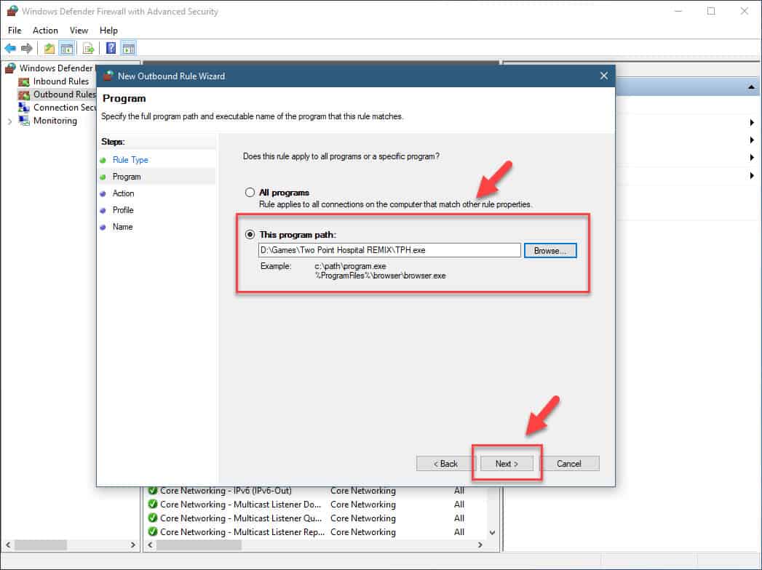Click Core Networking group cell of Multicast Listener Do... row

[x=363, y=504]
